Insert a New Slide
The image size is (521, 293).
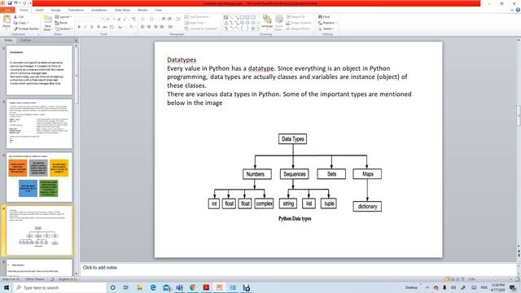(47, 23)
